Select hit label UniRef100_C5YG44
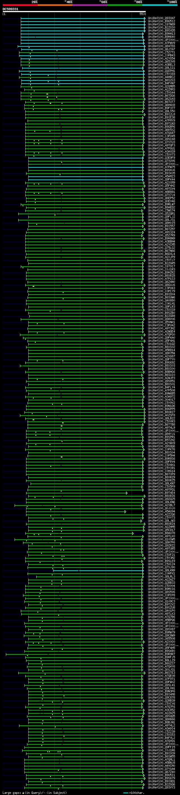The width and height of the screenshot is (180, 795). 161,93
